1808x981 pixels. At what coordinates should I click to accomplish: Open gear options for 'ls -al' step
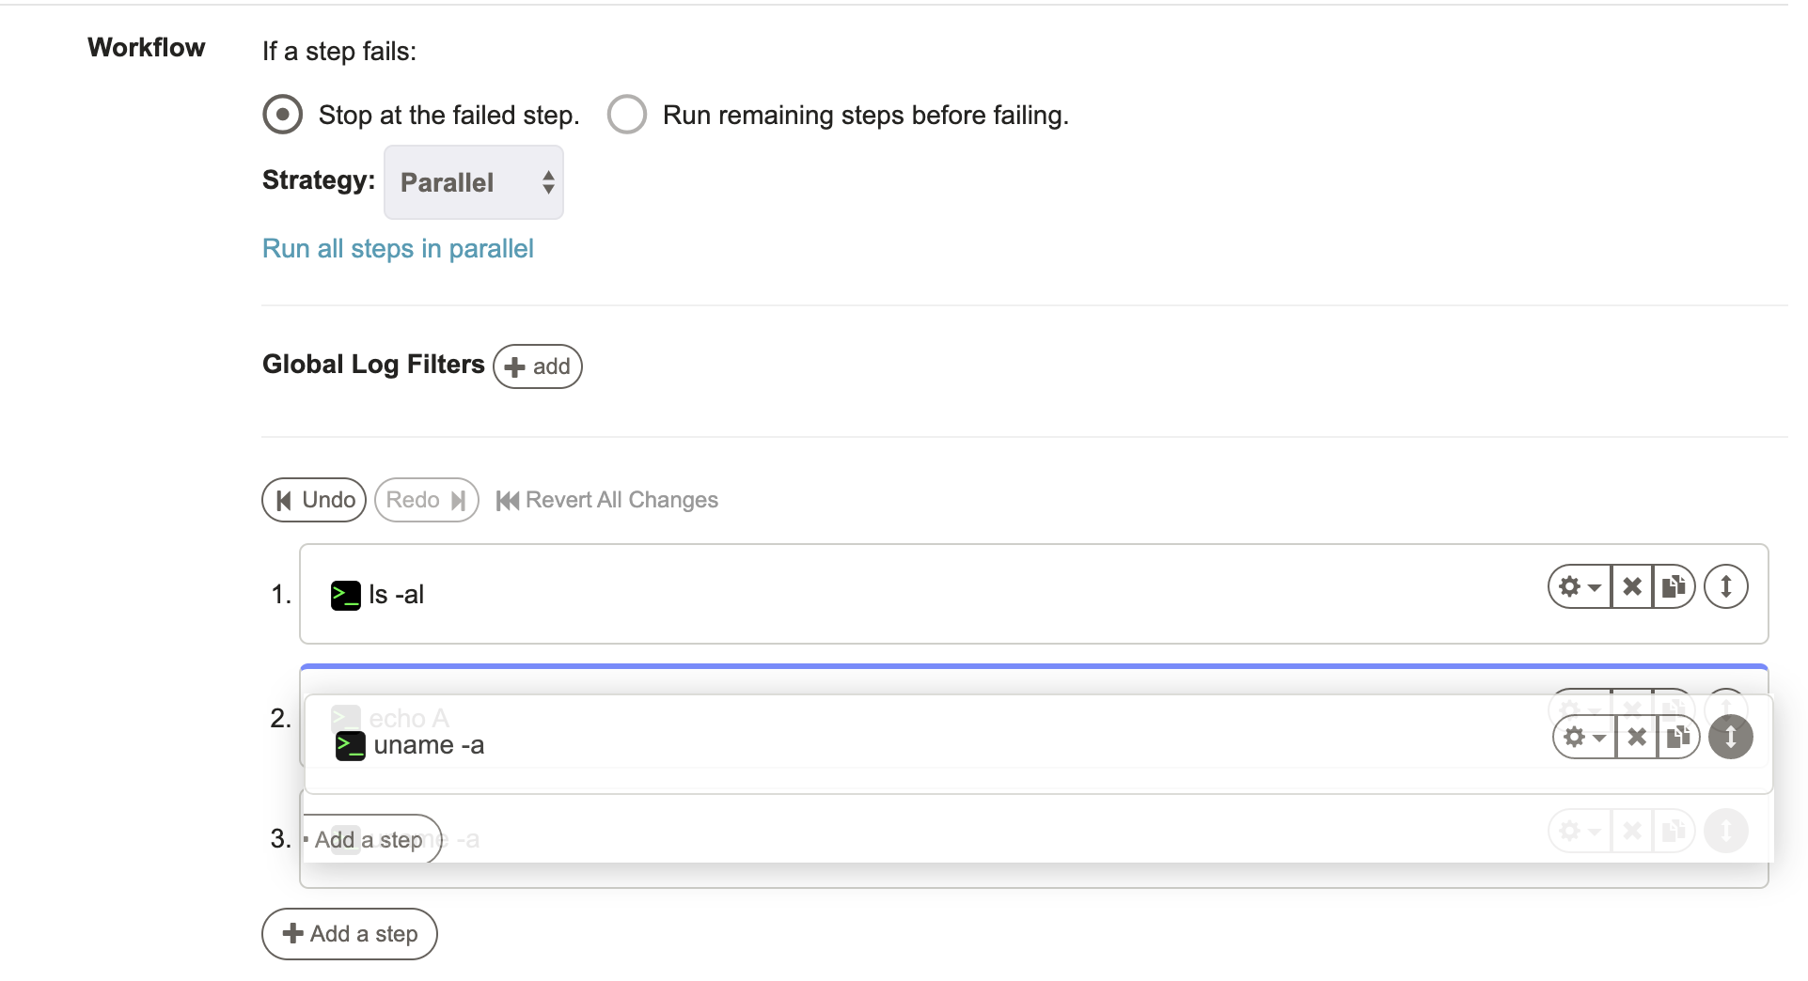coord(1580,587)
